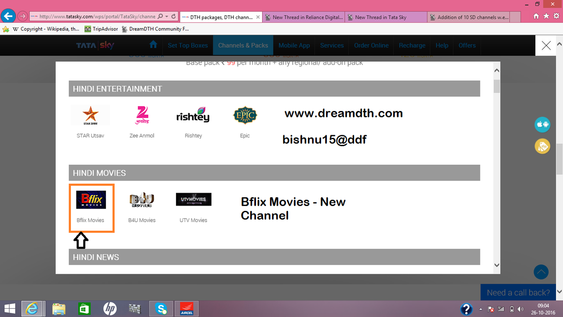Open HP app on the taskbar
563x317 pixels.
tap(110, 309)
